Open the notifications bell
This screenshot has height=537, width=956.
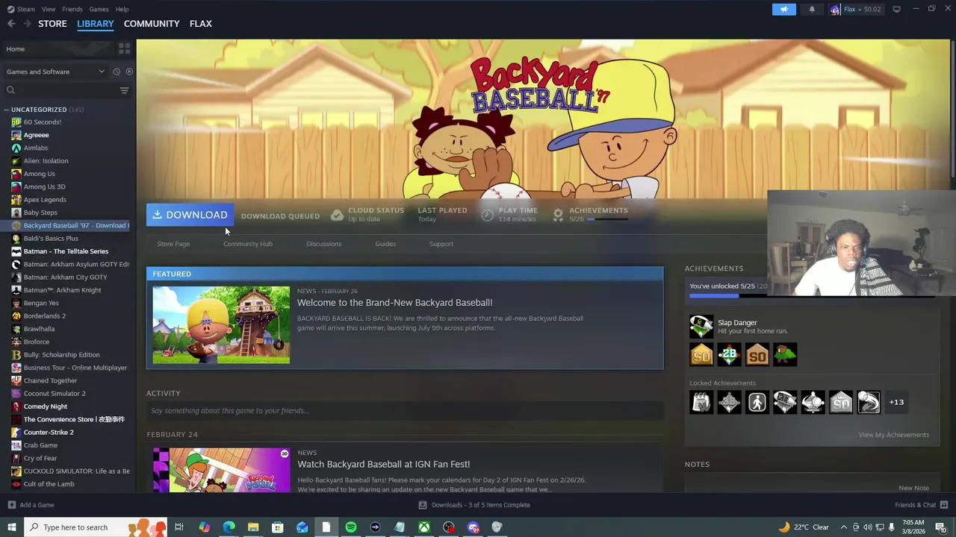[x=812, y=10]
